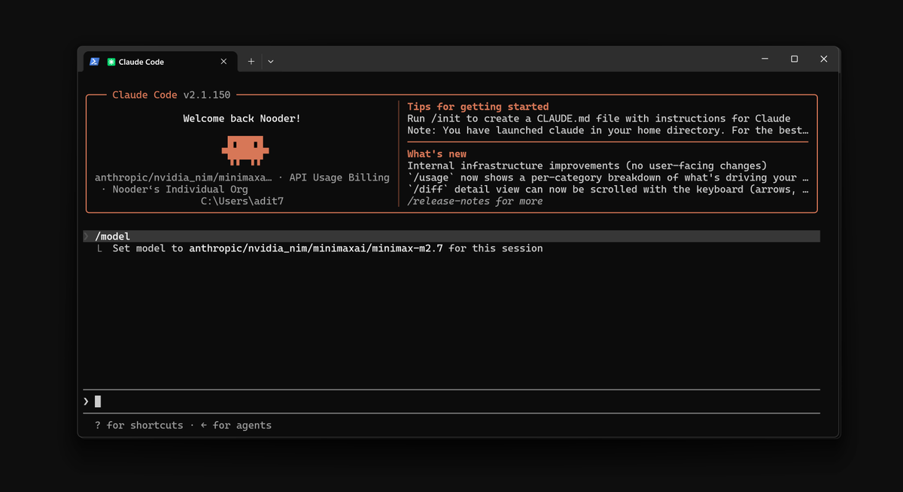Close the terminal window

[824, 59]
